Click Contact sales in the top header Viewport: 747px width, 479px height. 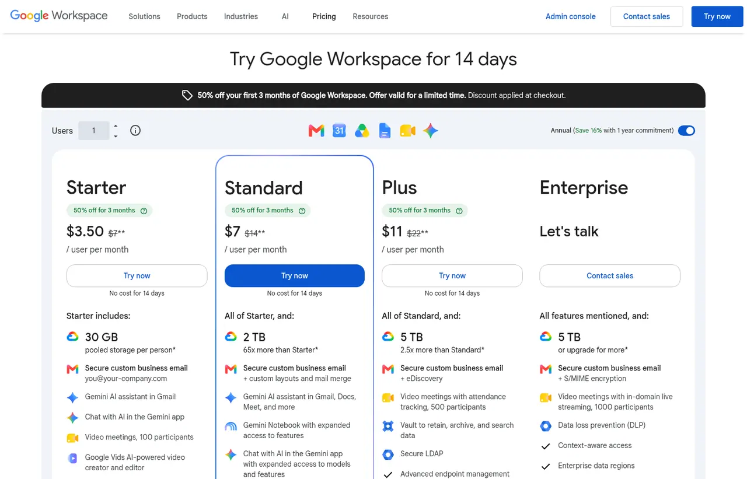tap(647, 16)
